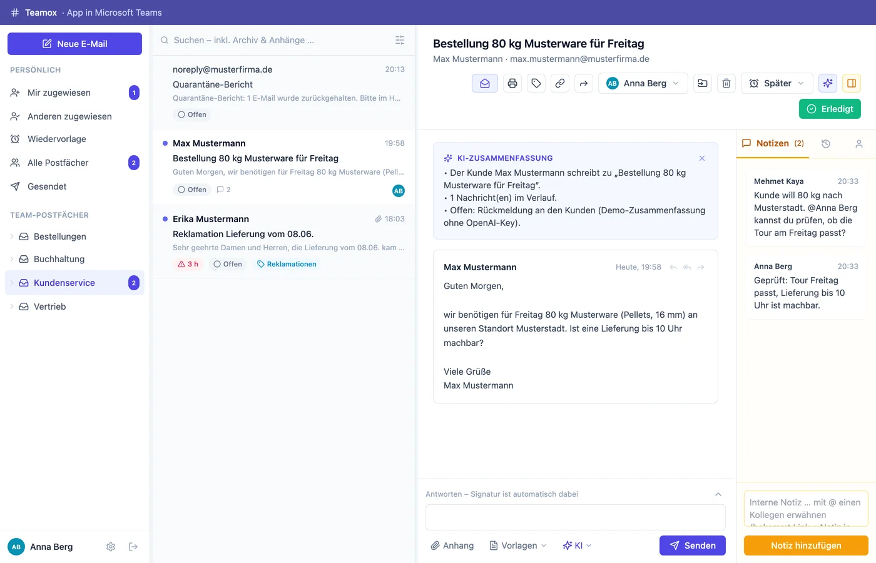The image size is (876, 563).
Task: Open the Anna Berg assignee dropdown
Action: click(x=643, y=83)
